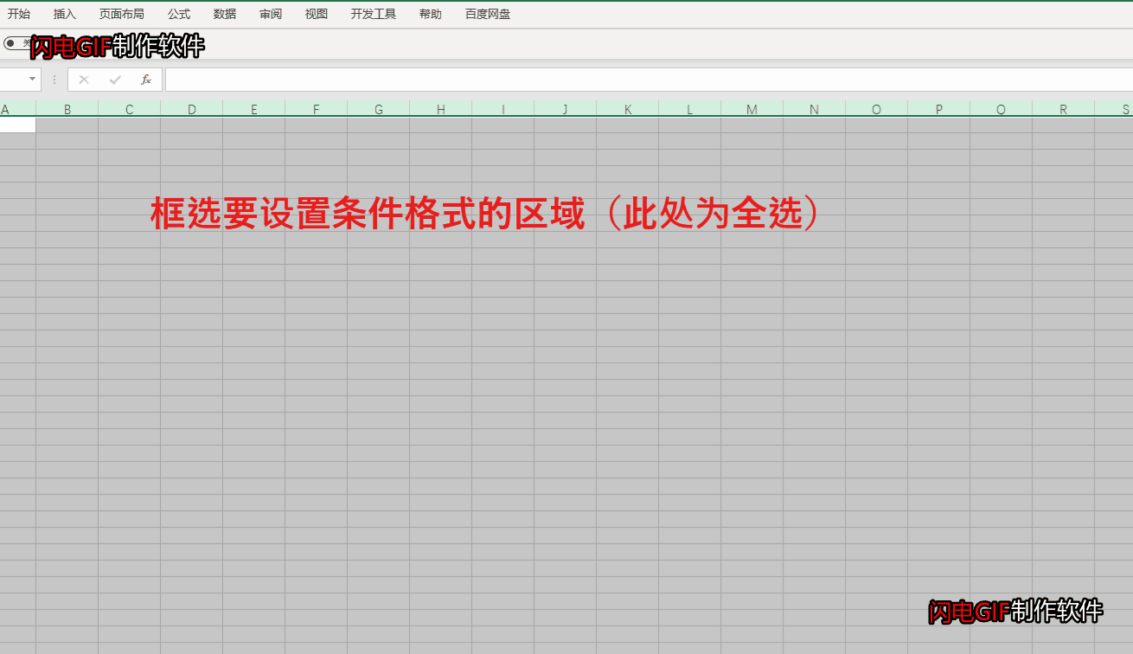
Task: Select column P header
Action: [939, 109]
